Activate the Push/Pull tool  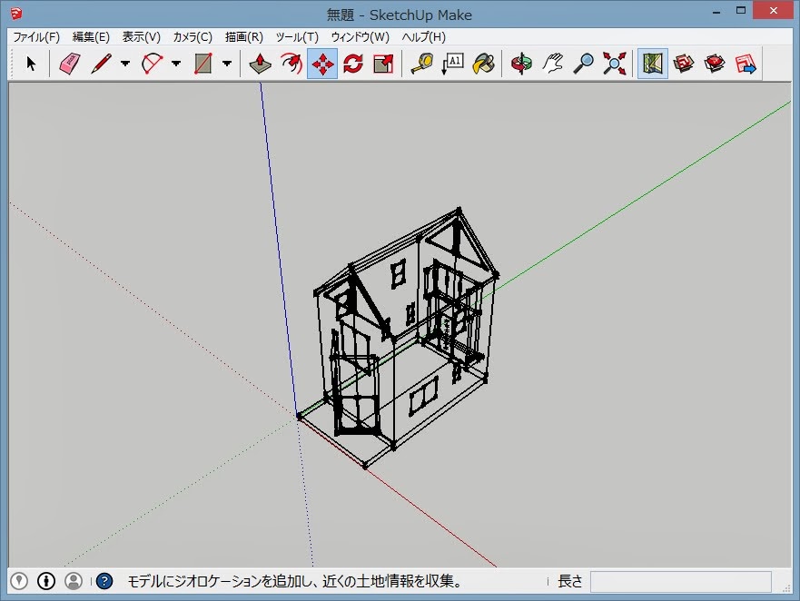click(261, 64)
